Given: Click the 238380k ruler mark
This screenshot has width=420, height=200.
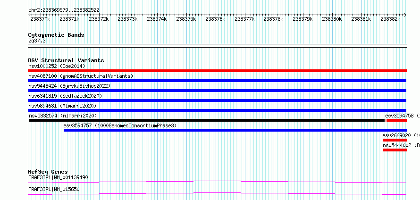Looking at the screenshot, I should (332, 19).
